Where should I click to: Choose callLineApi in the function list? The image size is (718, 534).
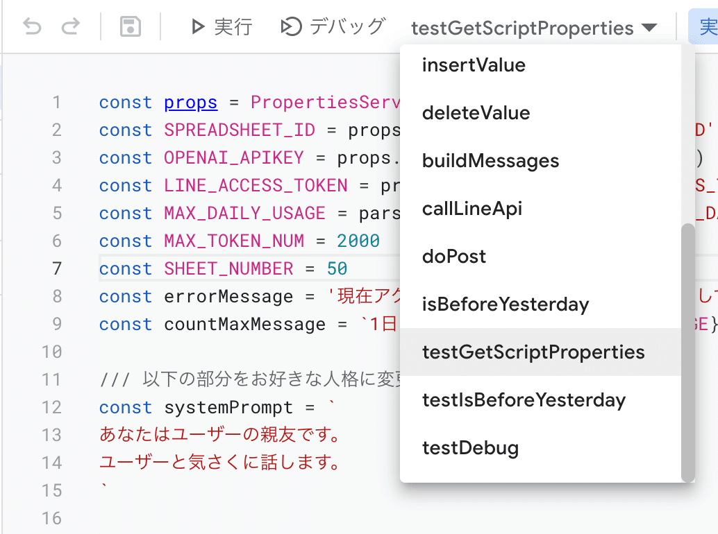point(471,209)
